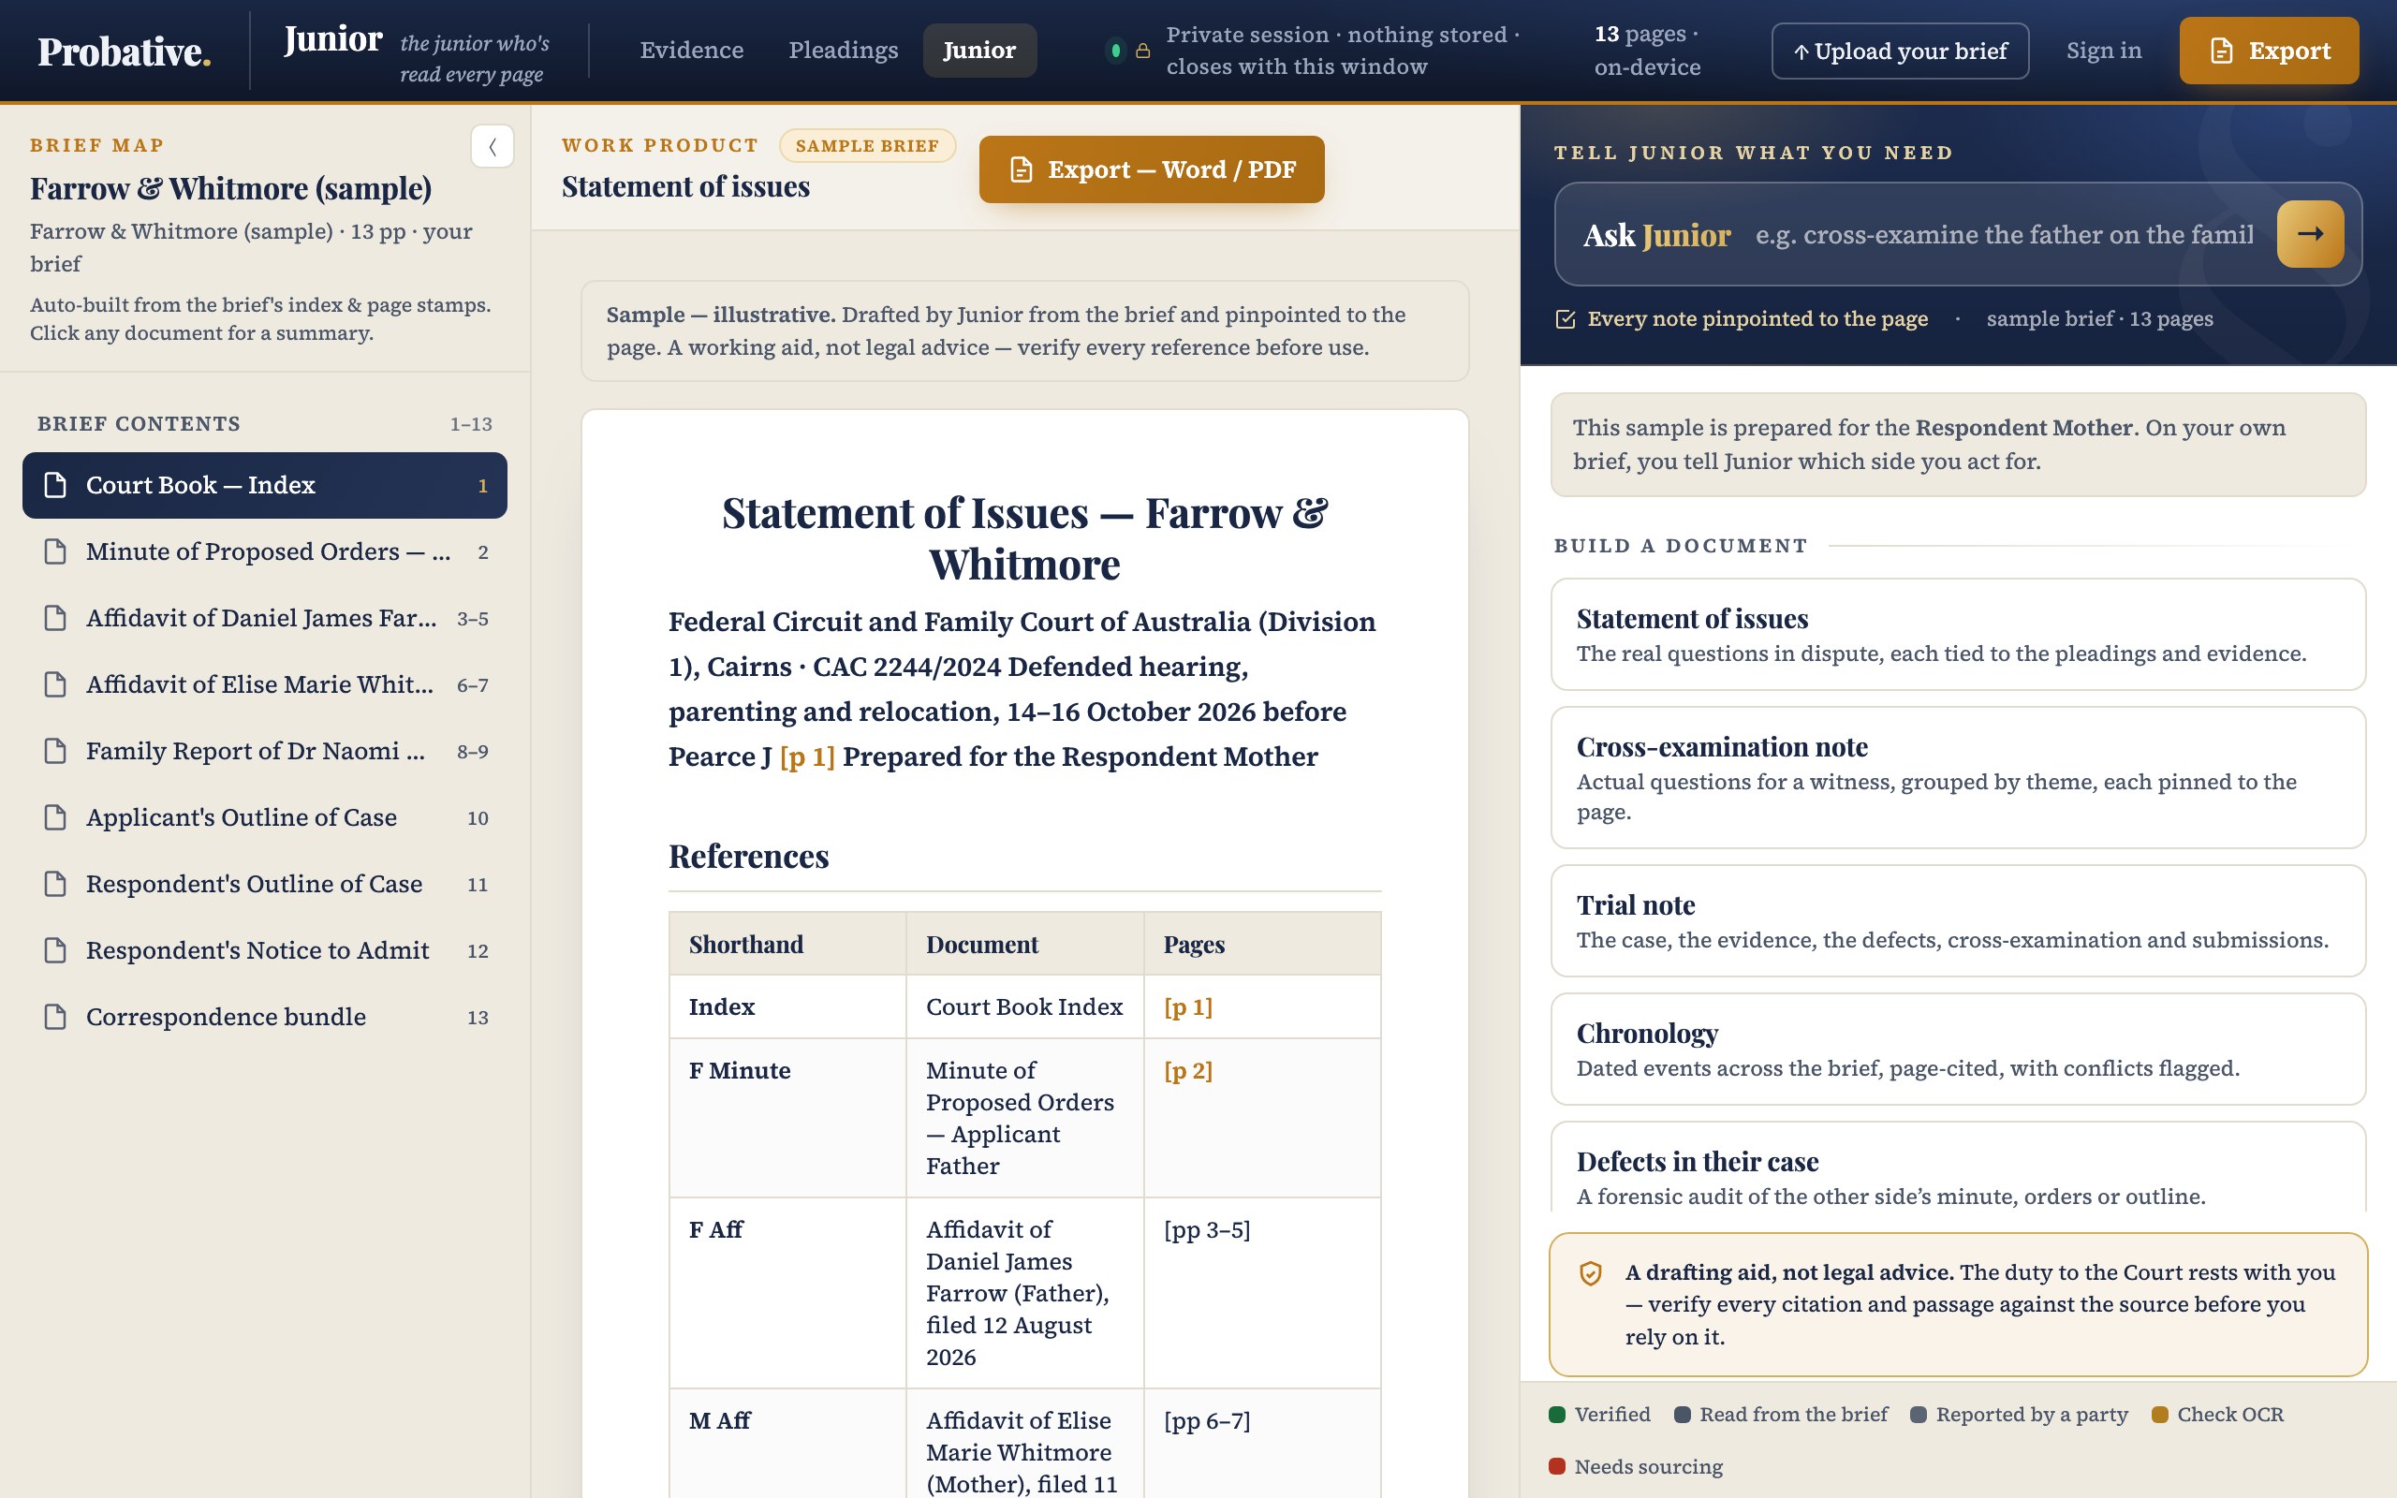The height and width of the screenshot is (1498, 2397).
Task: Click the References heading
Action: 749,856
